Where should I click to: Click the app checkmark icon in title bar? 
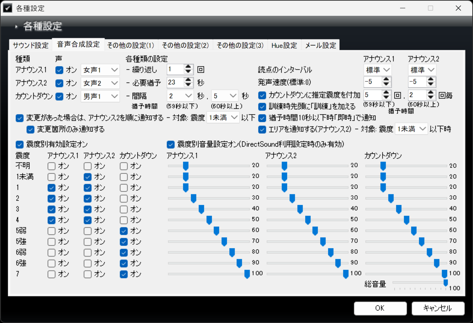coord(7,8)
